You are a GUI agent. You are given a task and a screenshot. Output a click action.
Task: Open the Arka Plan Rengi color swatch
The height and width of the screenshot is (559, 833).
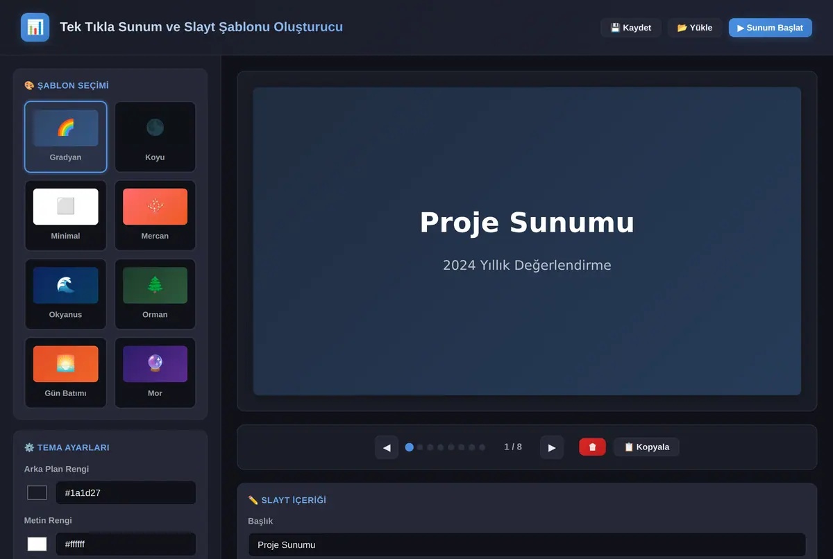pos(37,493)
